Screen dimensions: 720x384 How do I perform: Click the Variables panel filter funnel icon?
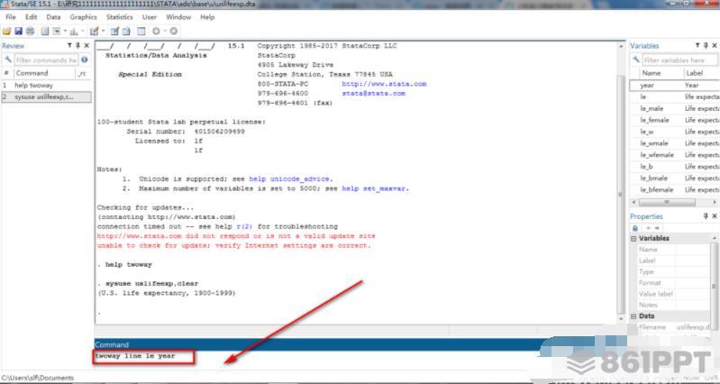[697, 45]
